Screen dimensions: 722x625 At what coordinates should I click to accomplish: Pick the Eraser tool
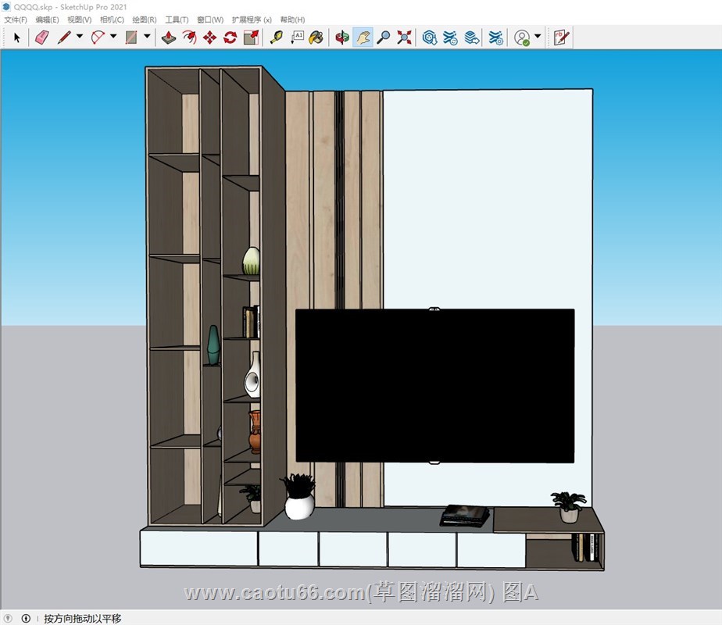point(42,37)
